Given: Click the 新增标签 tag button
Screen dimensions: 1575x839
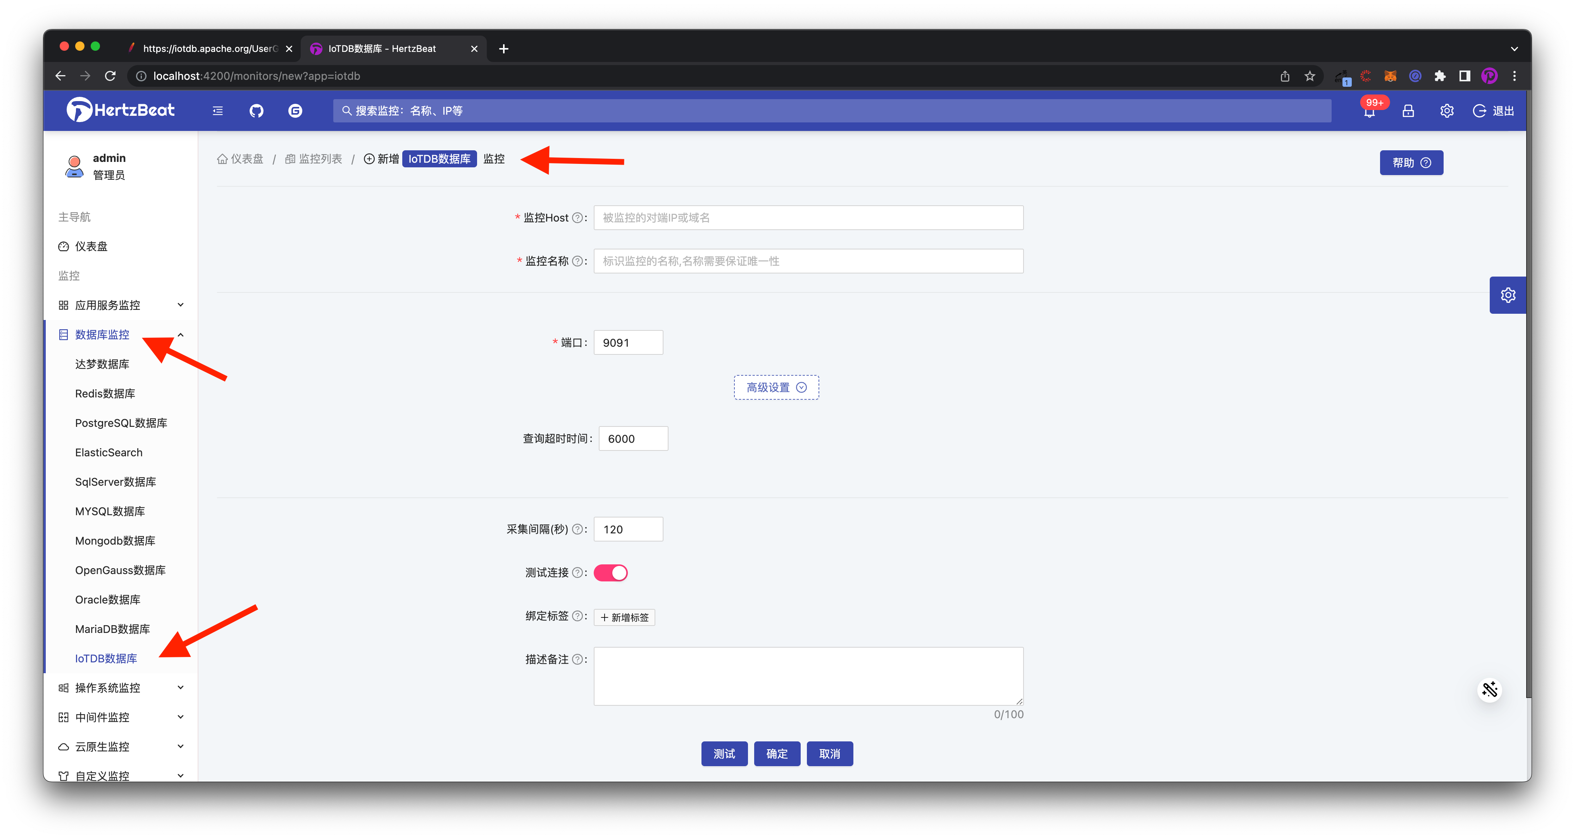Looking at the screenshot, I should coord(624,617).
